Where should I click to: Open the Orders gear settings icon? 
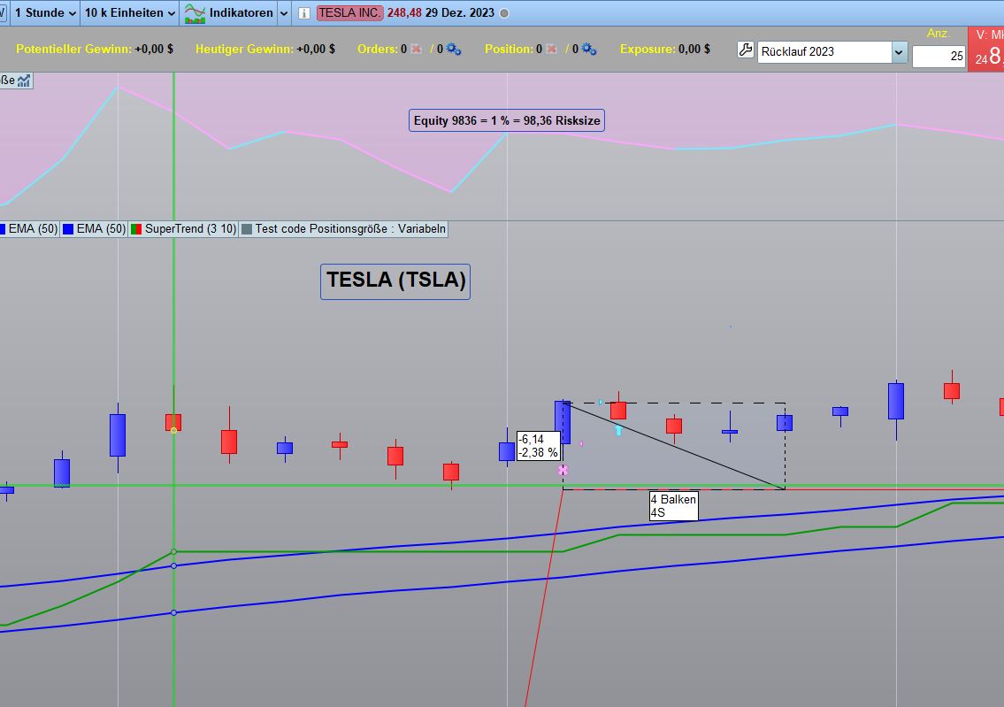[x=453, y=49]
